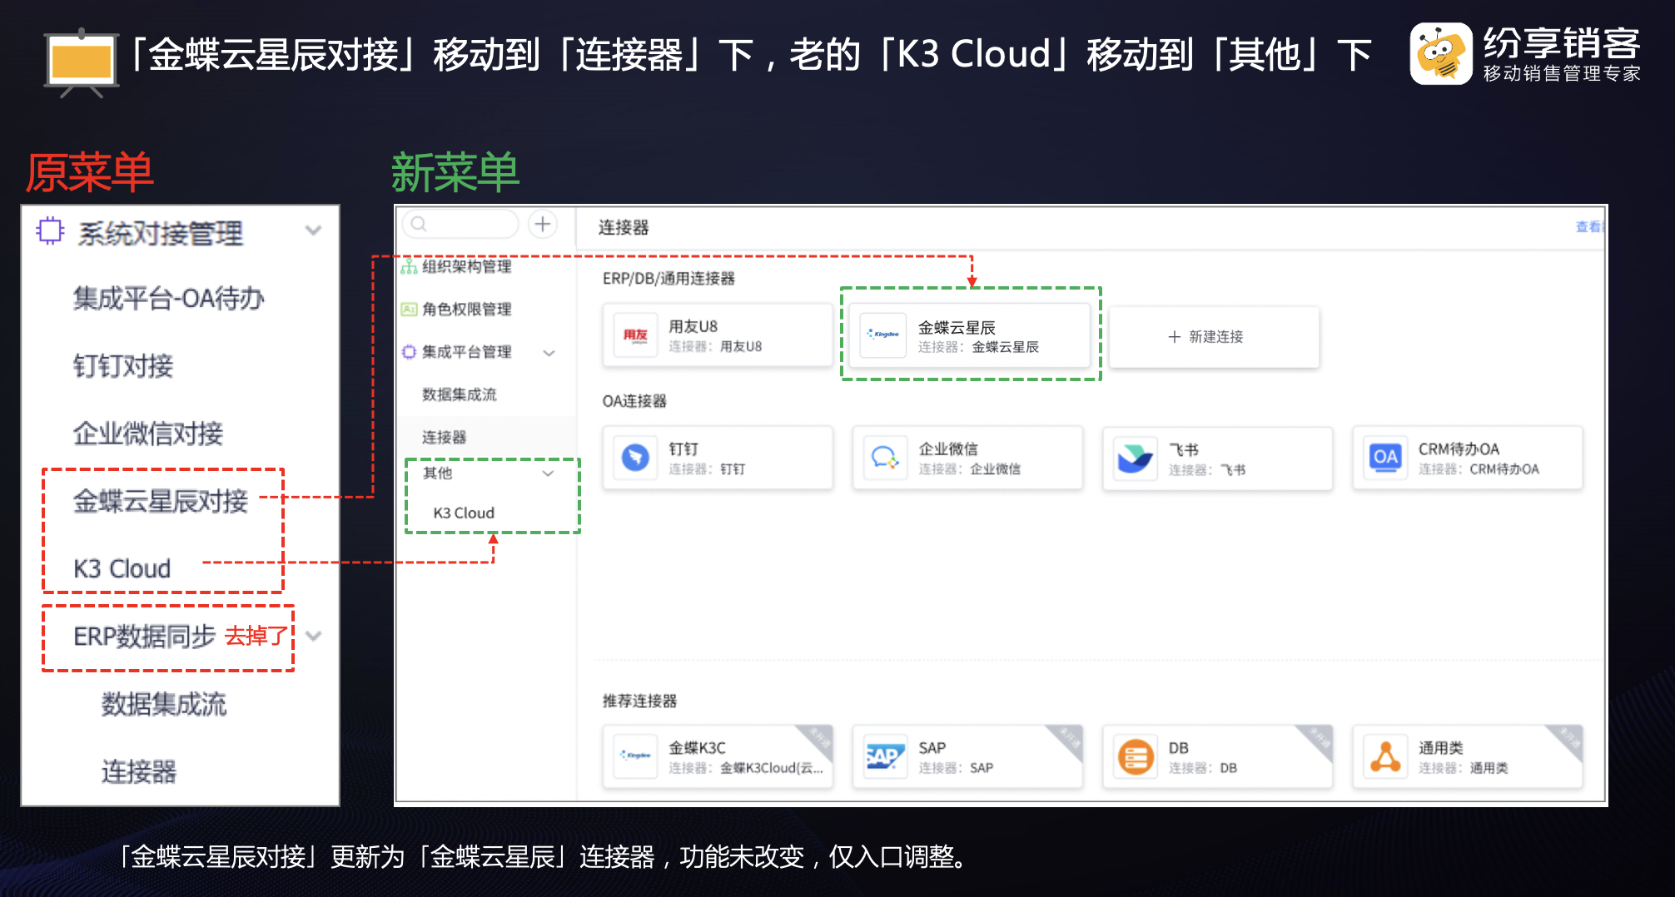Click the 纷享销客 bee logo

[1442, 53]
